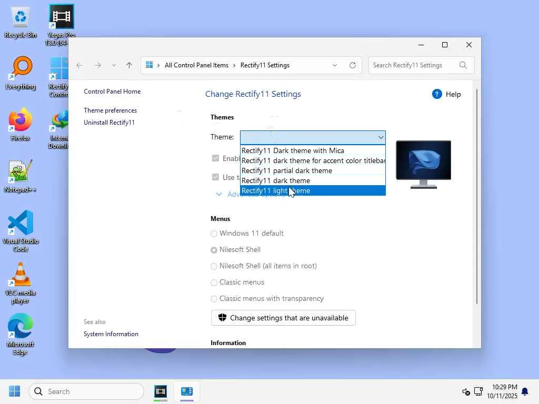Viewport: 539px width, 404px height.
Task: Refresh the Rectify11 Settings page
Action: click(353, 65)
